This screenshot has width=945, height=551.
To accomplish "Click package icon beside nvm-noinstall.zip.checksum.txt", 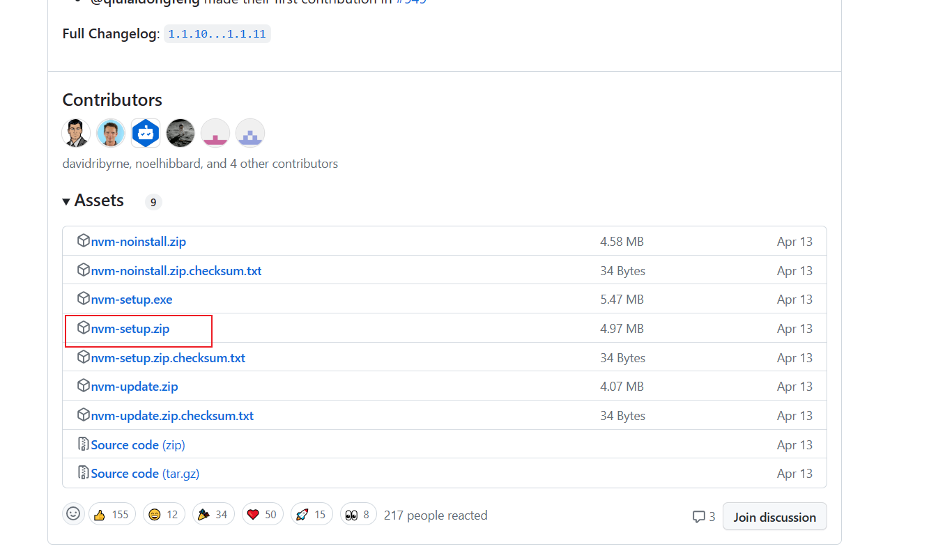I will 84,270.
